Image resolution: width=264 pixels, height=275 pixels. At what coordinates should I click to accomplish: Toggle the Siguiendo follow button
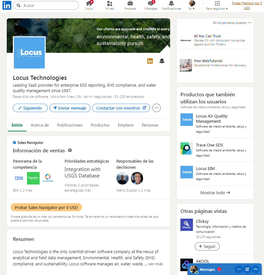click(30, 108)
